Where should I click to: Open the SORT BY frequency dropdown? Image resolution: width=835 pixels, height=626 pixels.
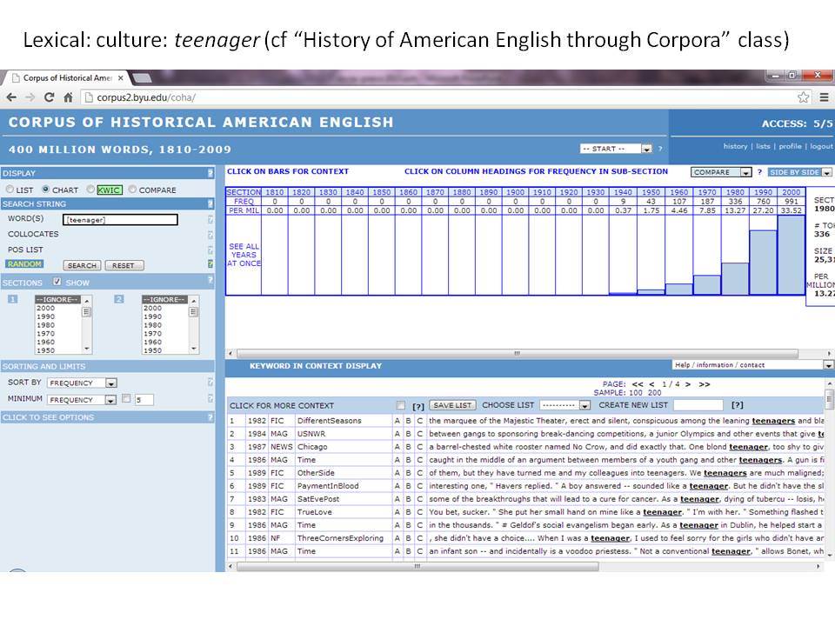82,383
